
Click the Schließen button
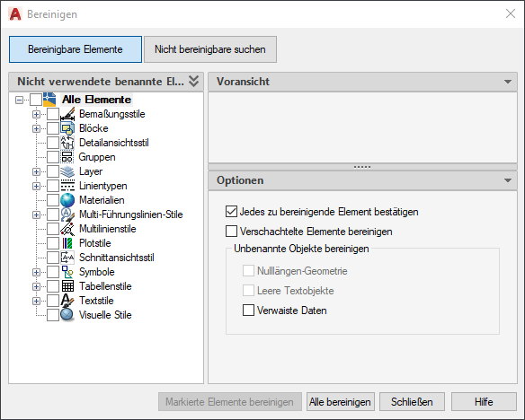(x=412, y=402)
